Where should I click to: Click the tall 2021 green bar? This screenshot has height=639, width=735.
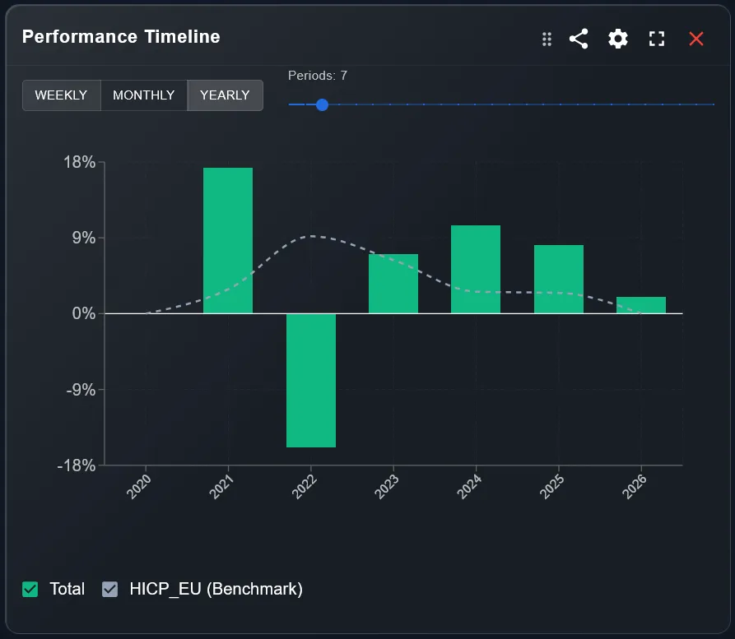[228, 238]
